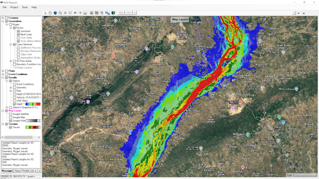319x179 pixels.
Task: Click the Max button in toolbar
Action: pos(121,13)
